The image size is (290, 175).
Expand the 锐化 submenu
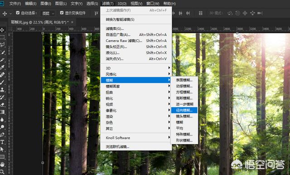[136, 99]
